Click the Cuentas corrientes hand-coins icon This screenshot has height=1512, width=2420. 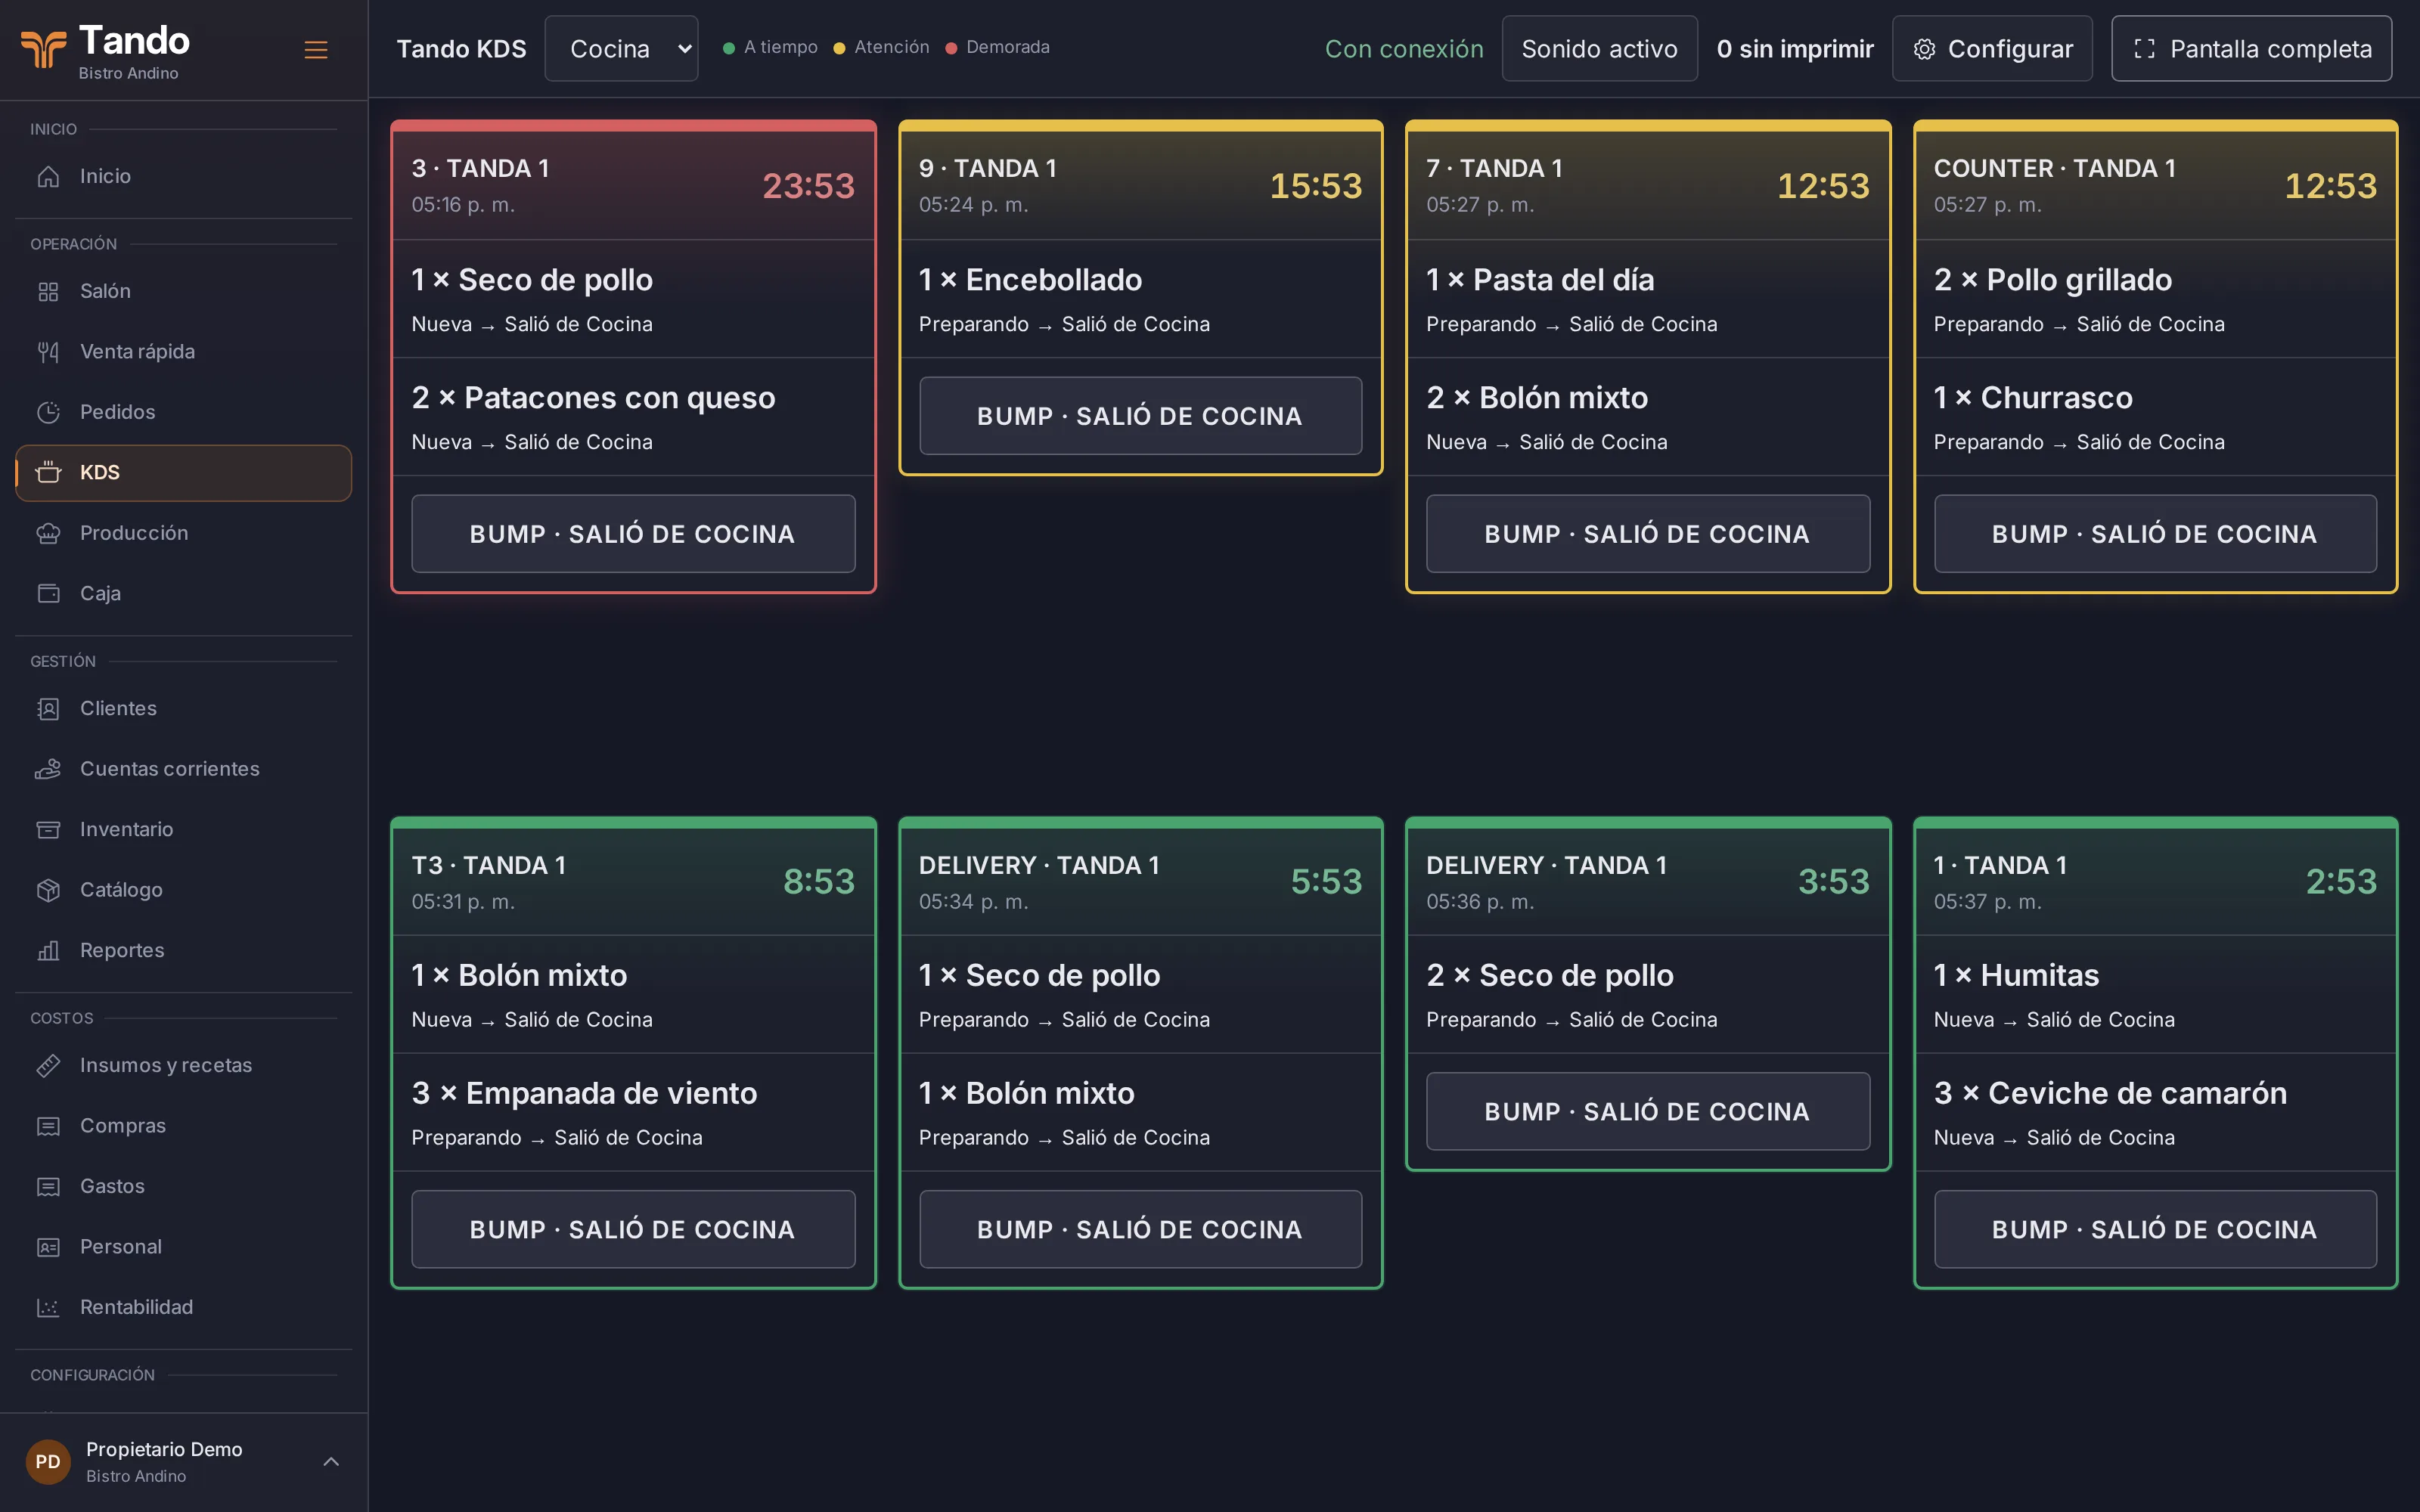[48, 769]
